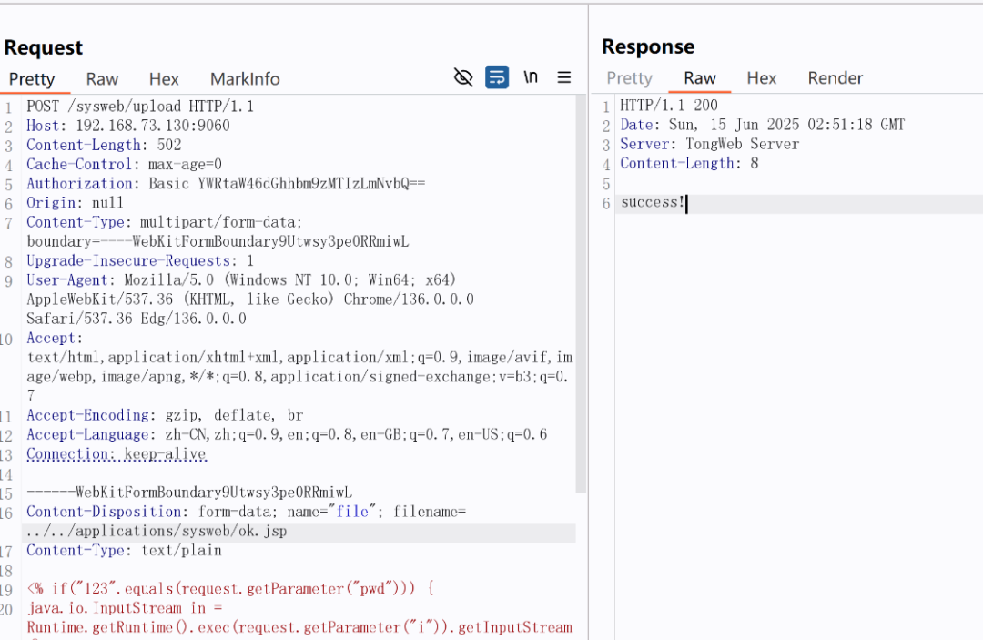
Task: Click the text/html,application/xhtml+xml accept value
Action: 299,358
